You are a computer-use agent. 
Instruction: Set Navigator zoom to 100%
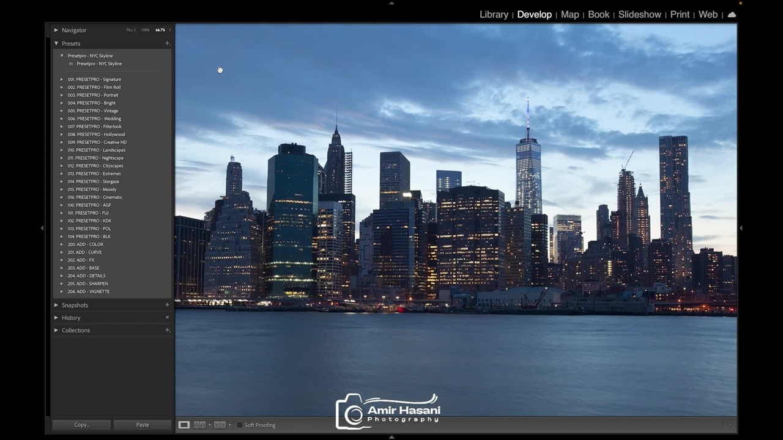tap(145, 30)
